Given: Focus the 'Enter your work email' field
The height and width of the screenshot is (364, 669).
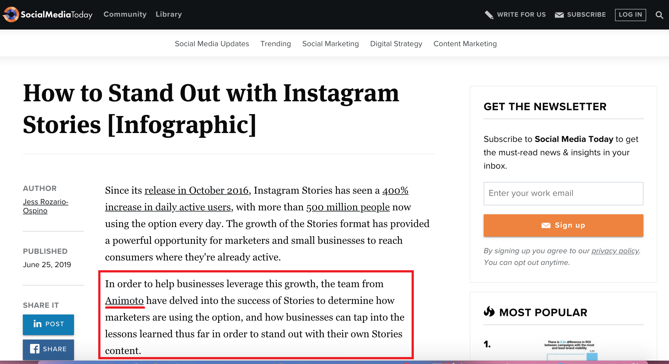Looking at the screenshot, I should [563, 193].
